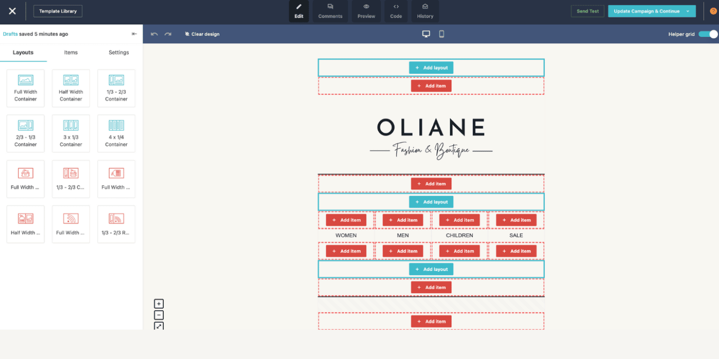Open the orange help icon

click(713, 11)
